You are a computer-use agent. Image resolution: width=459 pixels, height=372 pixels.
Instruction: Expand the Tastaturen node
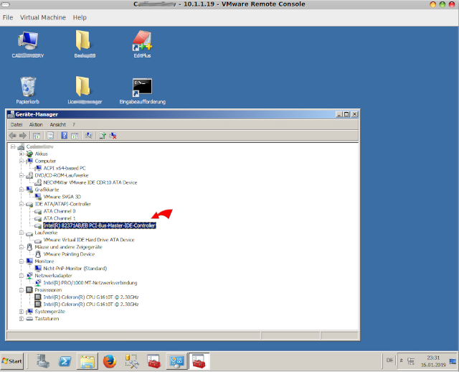coord(21,319)
